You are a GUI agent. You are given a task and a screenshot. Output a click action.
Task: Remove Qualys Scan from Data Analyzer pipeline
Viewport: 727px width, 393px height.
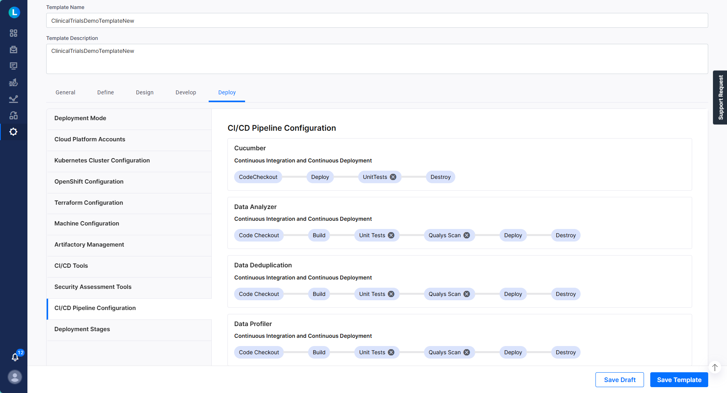pos(466,235)
